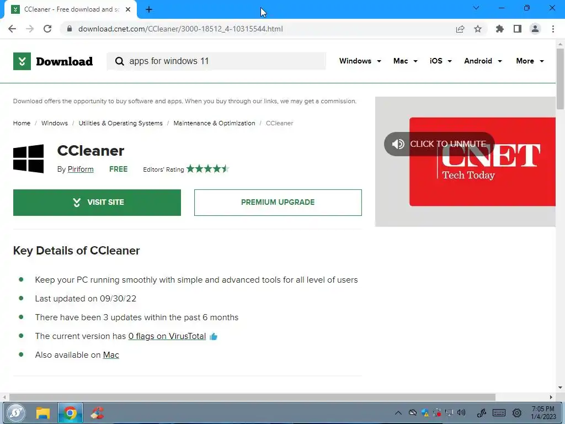Screen dimensions: 565x424
Task: Select the CCleaner browser tab
Action: (x=70, y=10)
